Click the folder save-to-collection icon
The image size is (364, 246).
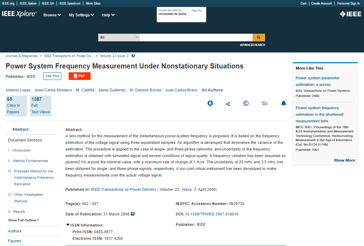coord(265,103)
